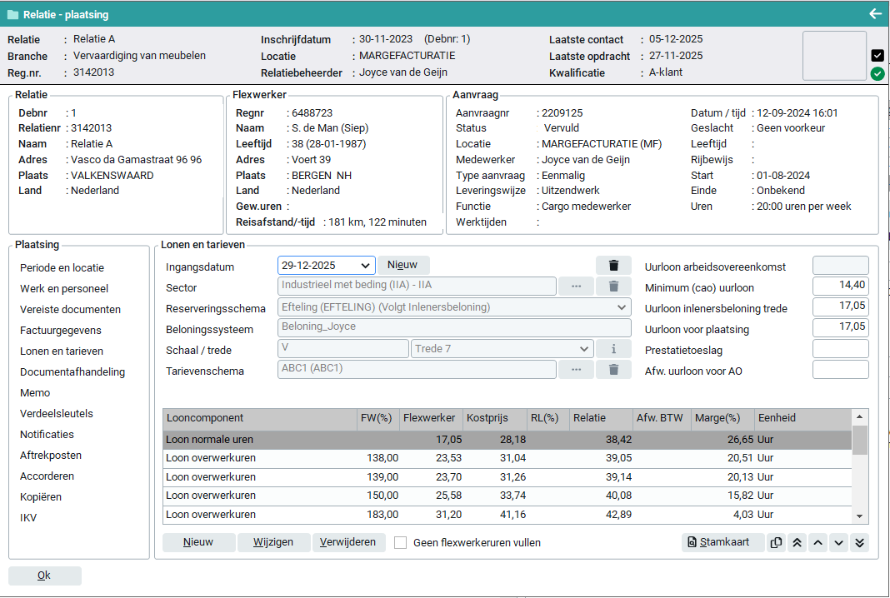Open the Ingangsdatum date dropdown
Viewport: 890px width, 598px height.
365,266
